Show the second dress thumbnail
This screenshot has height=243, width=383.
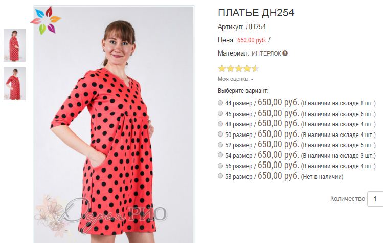click(x=14, y=84)
